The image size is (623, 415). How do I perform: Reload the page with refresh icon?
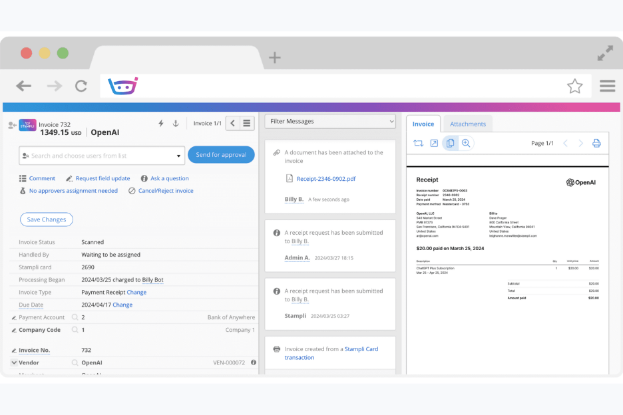pos(81,86)
